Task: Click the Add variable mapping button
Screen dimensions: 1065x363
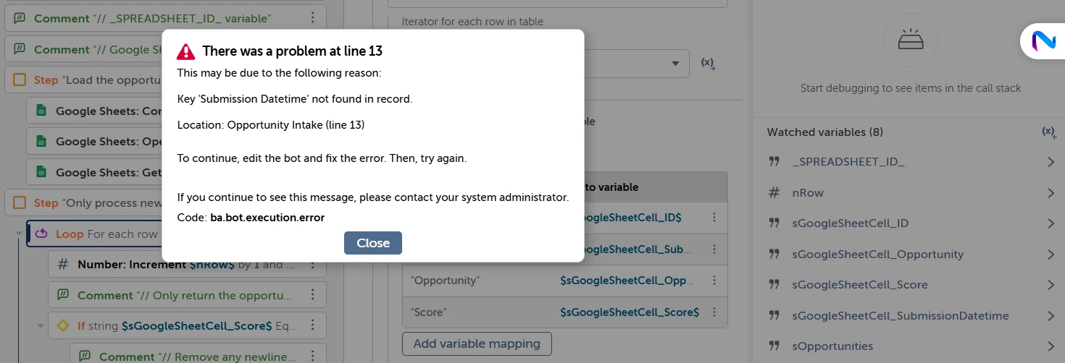Action: coord(477,343)
